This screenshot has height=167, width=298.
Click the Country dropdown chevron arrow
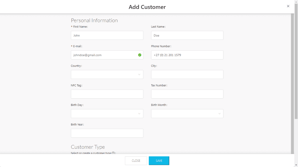pyautogui.click(x=139, y=75)
